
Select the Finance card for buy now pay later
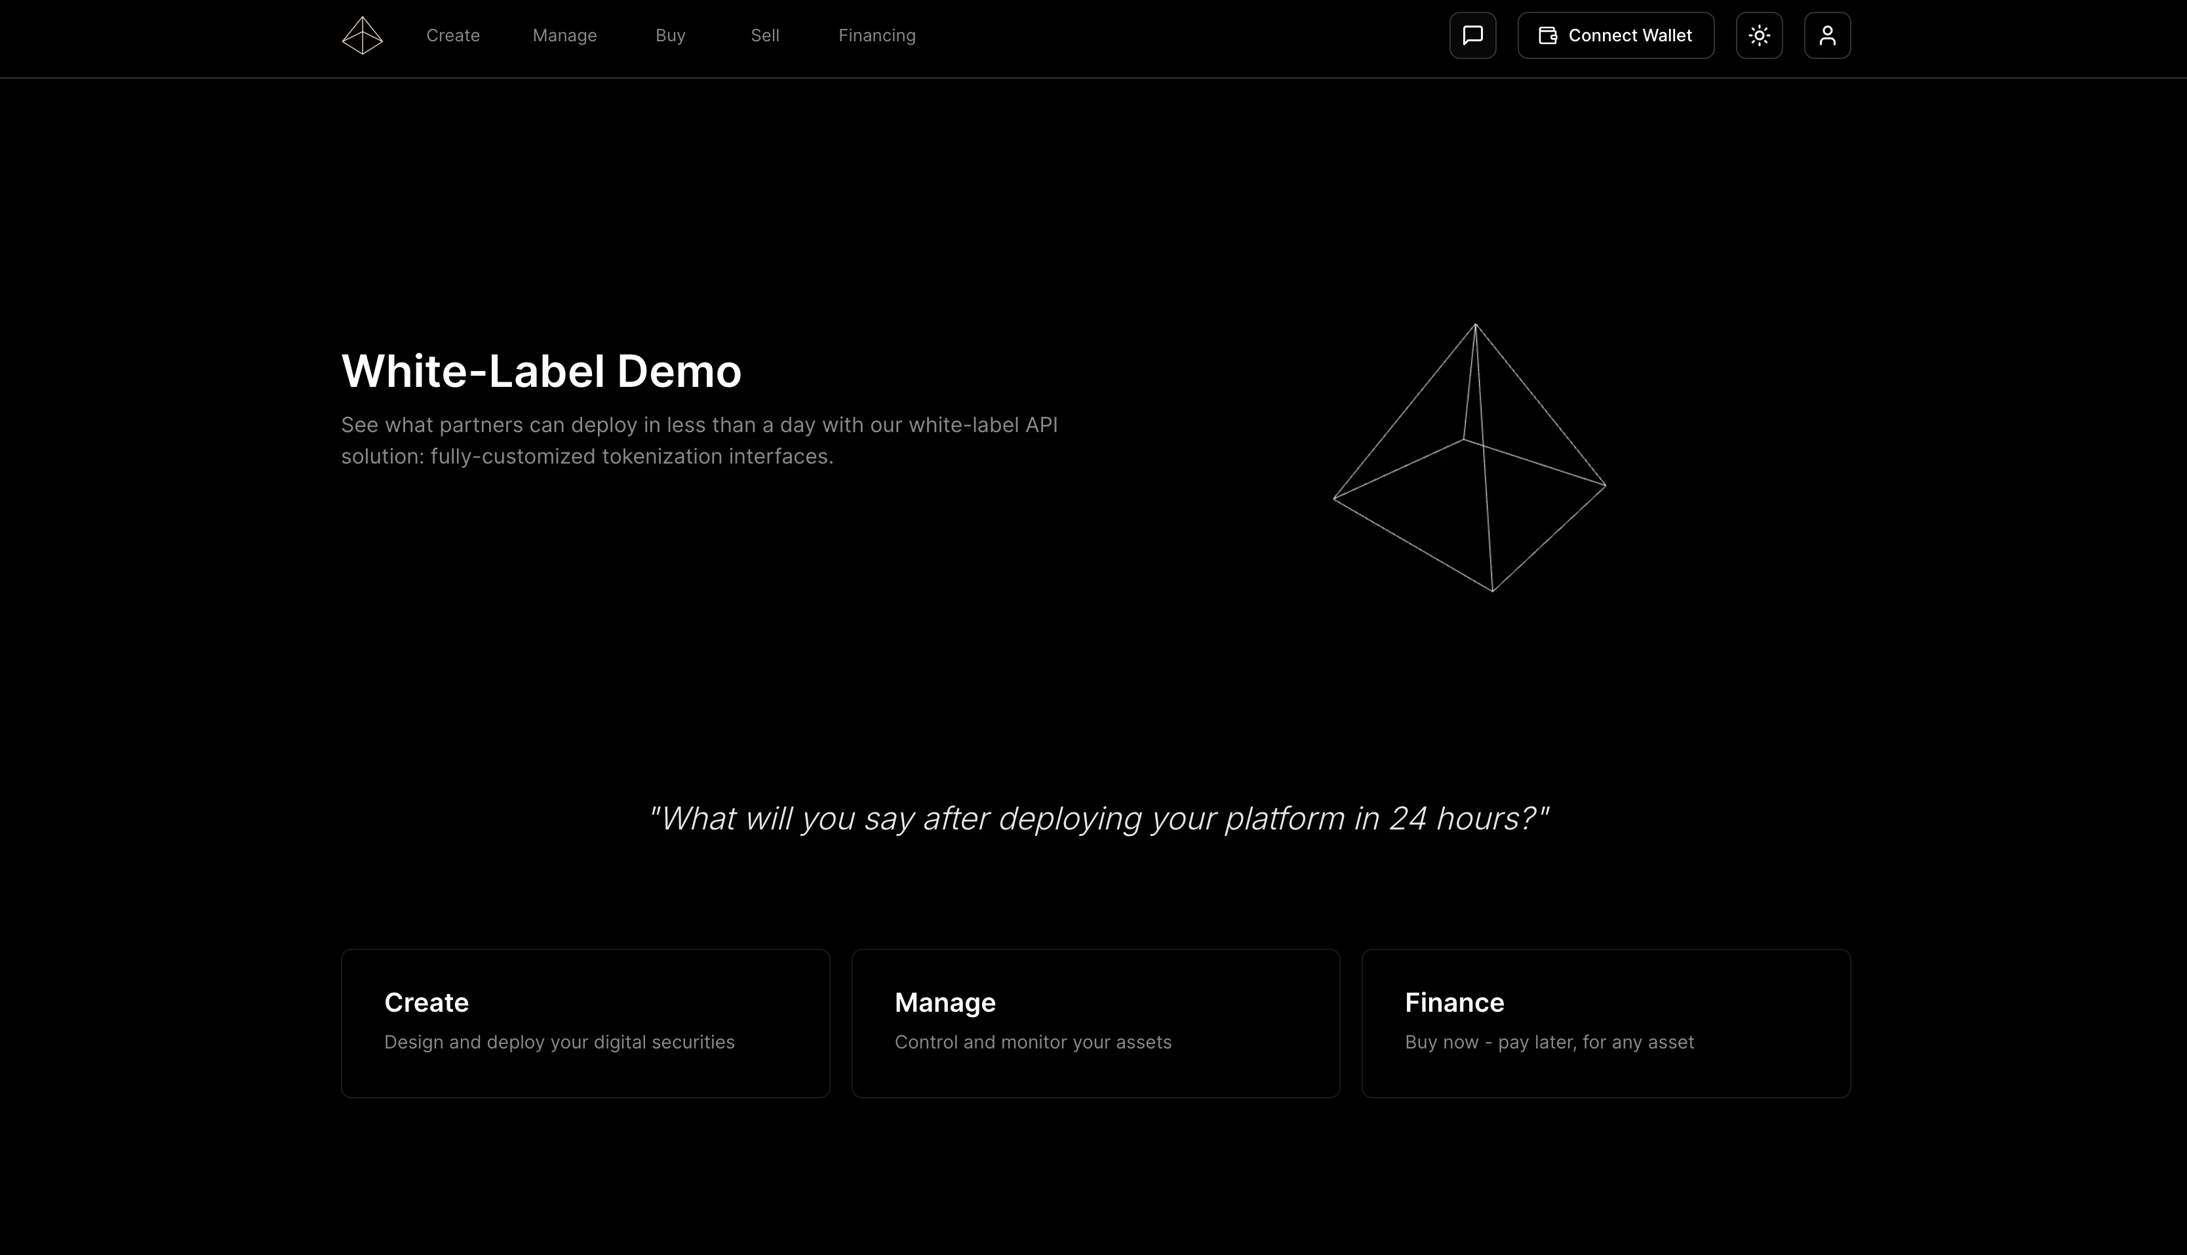point(1606,1022)
